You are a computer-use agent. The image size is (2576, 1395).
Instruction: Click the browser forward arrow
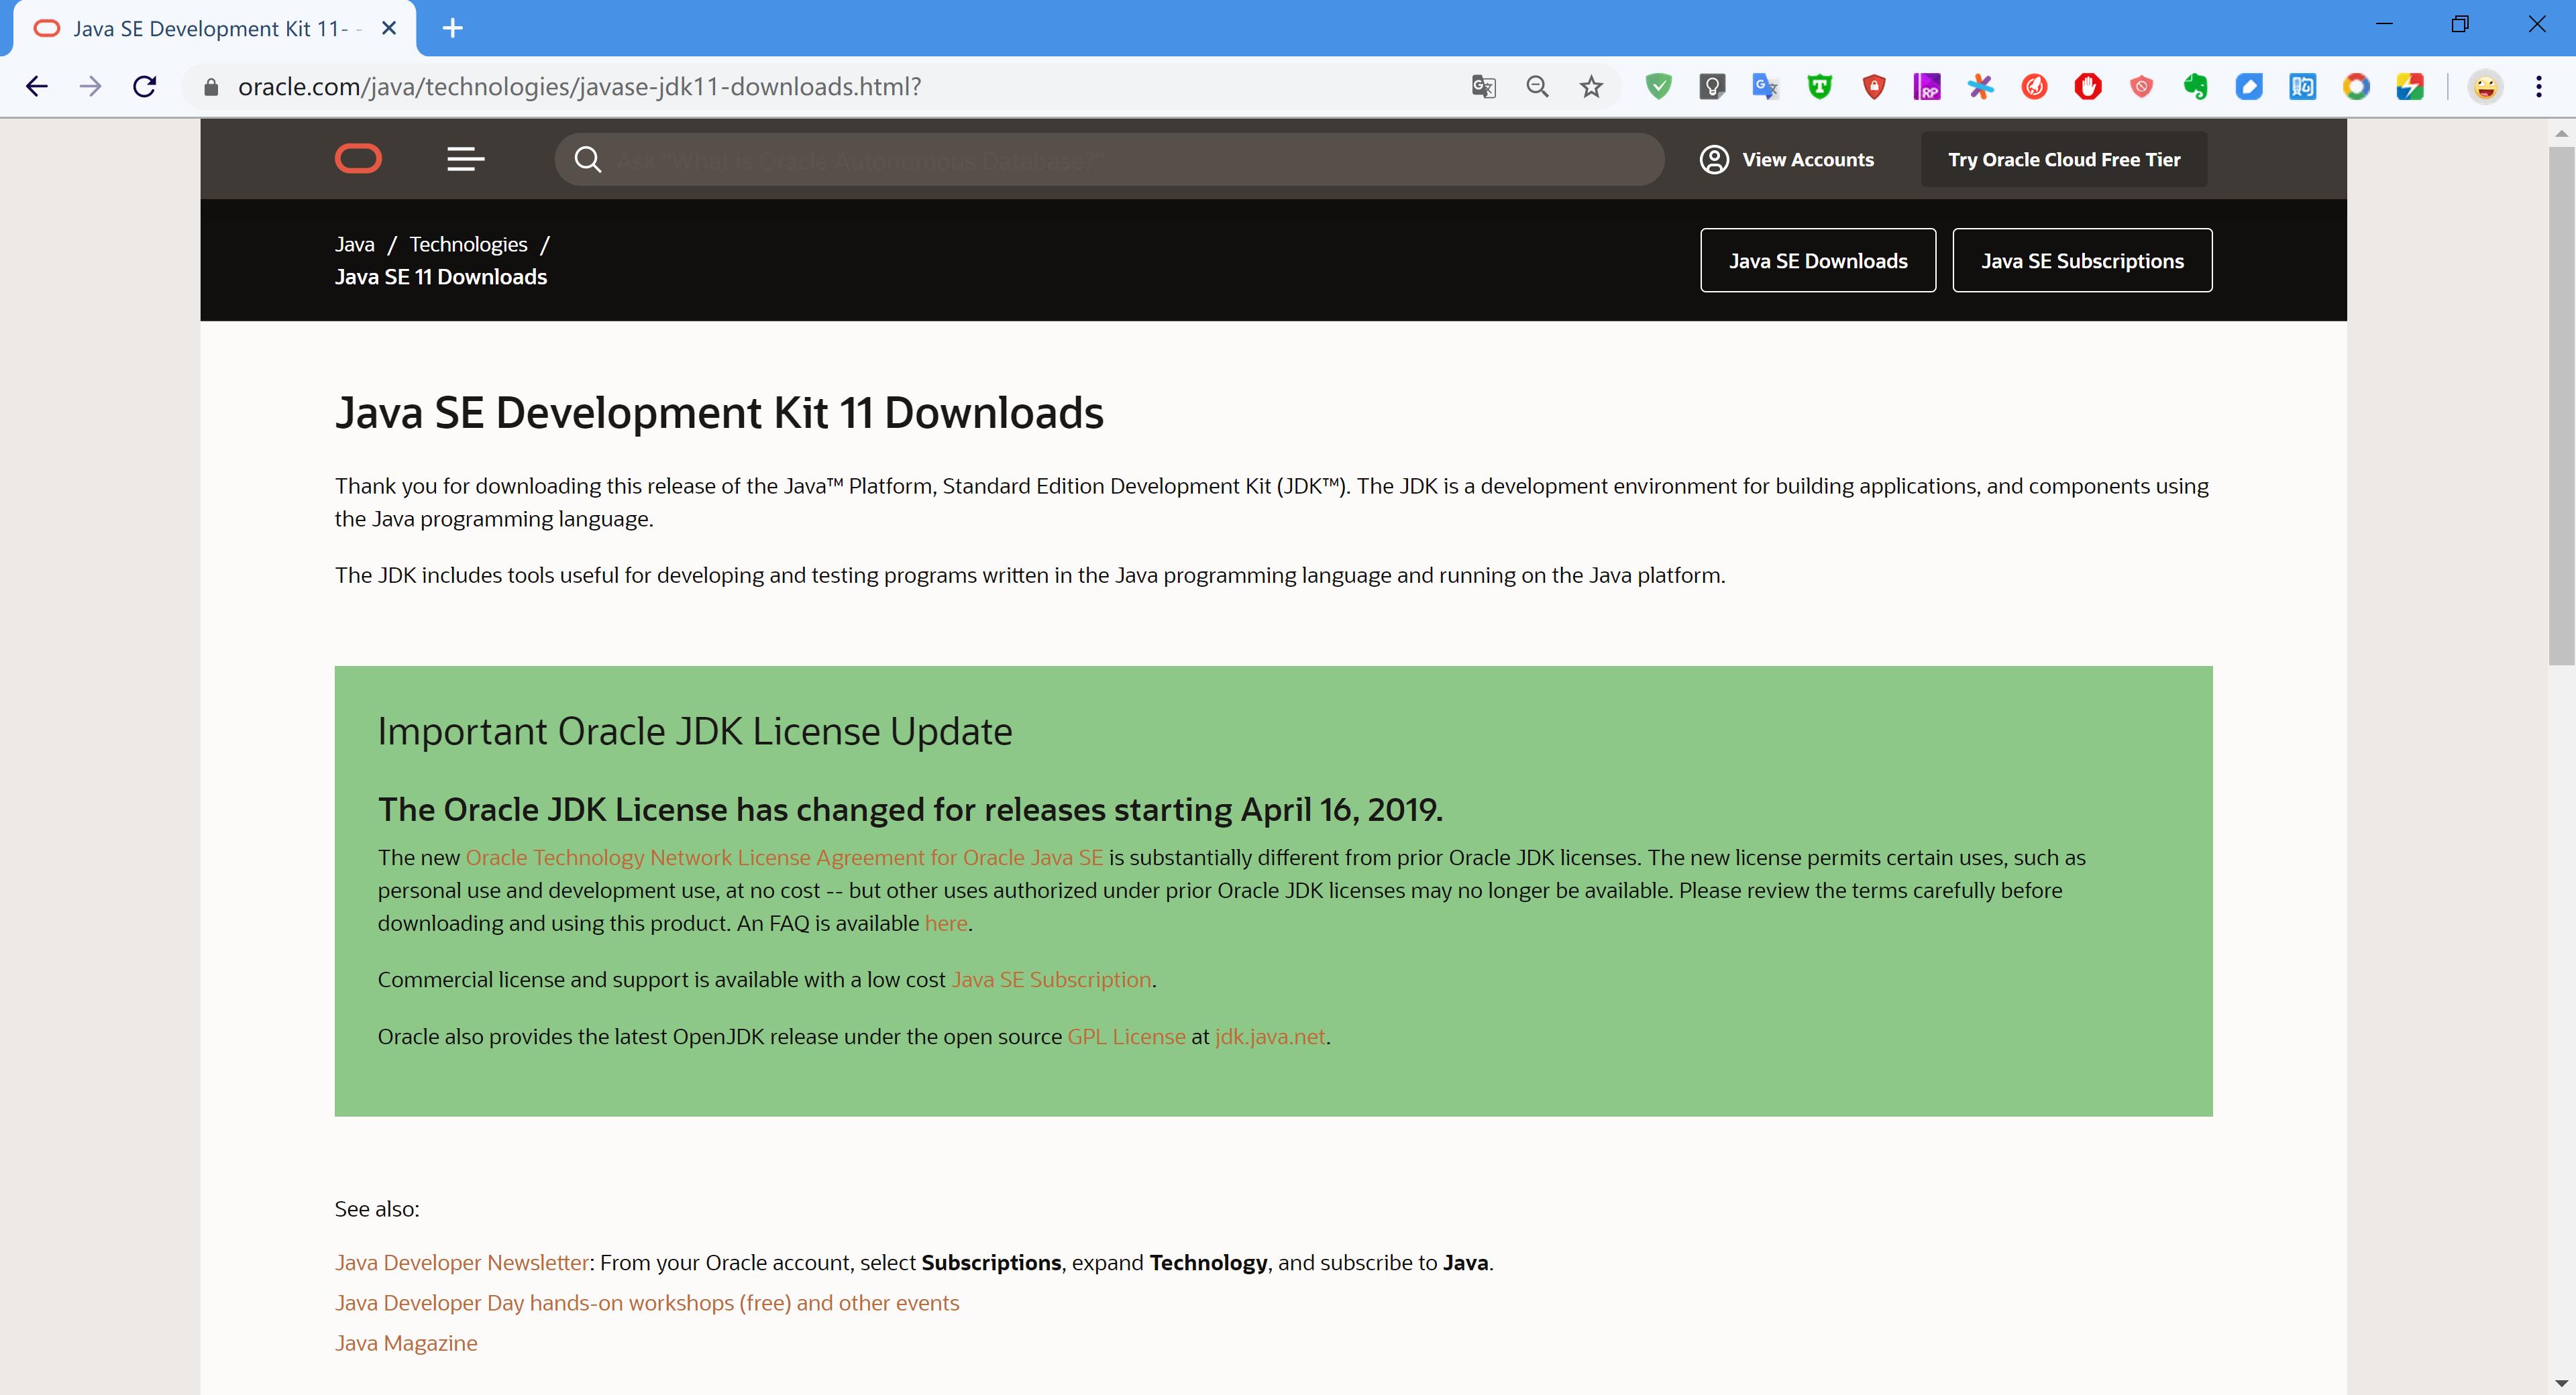coord(90,87)
